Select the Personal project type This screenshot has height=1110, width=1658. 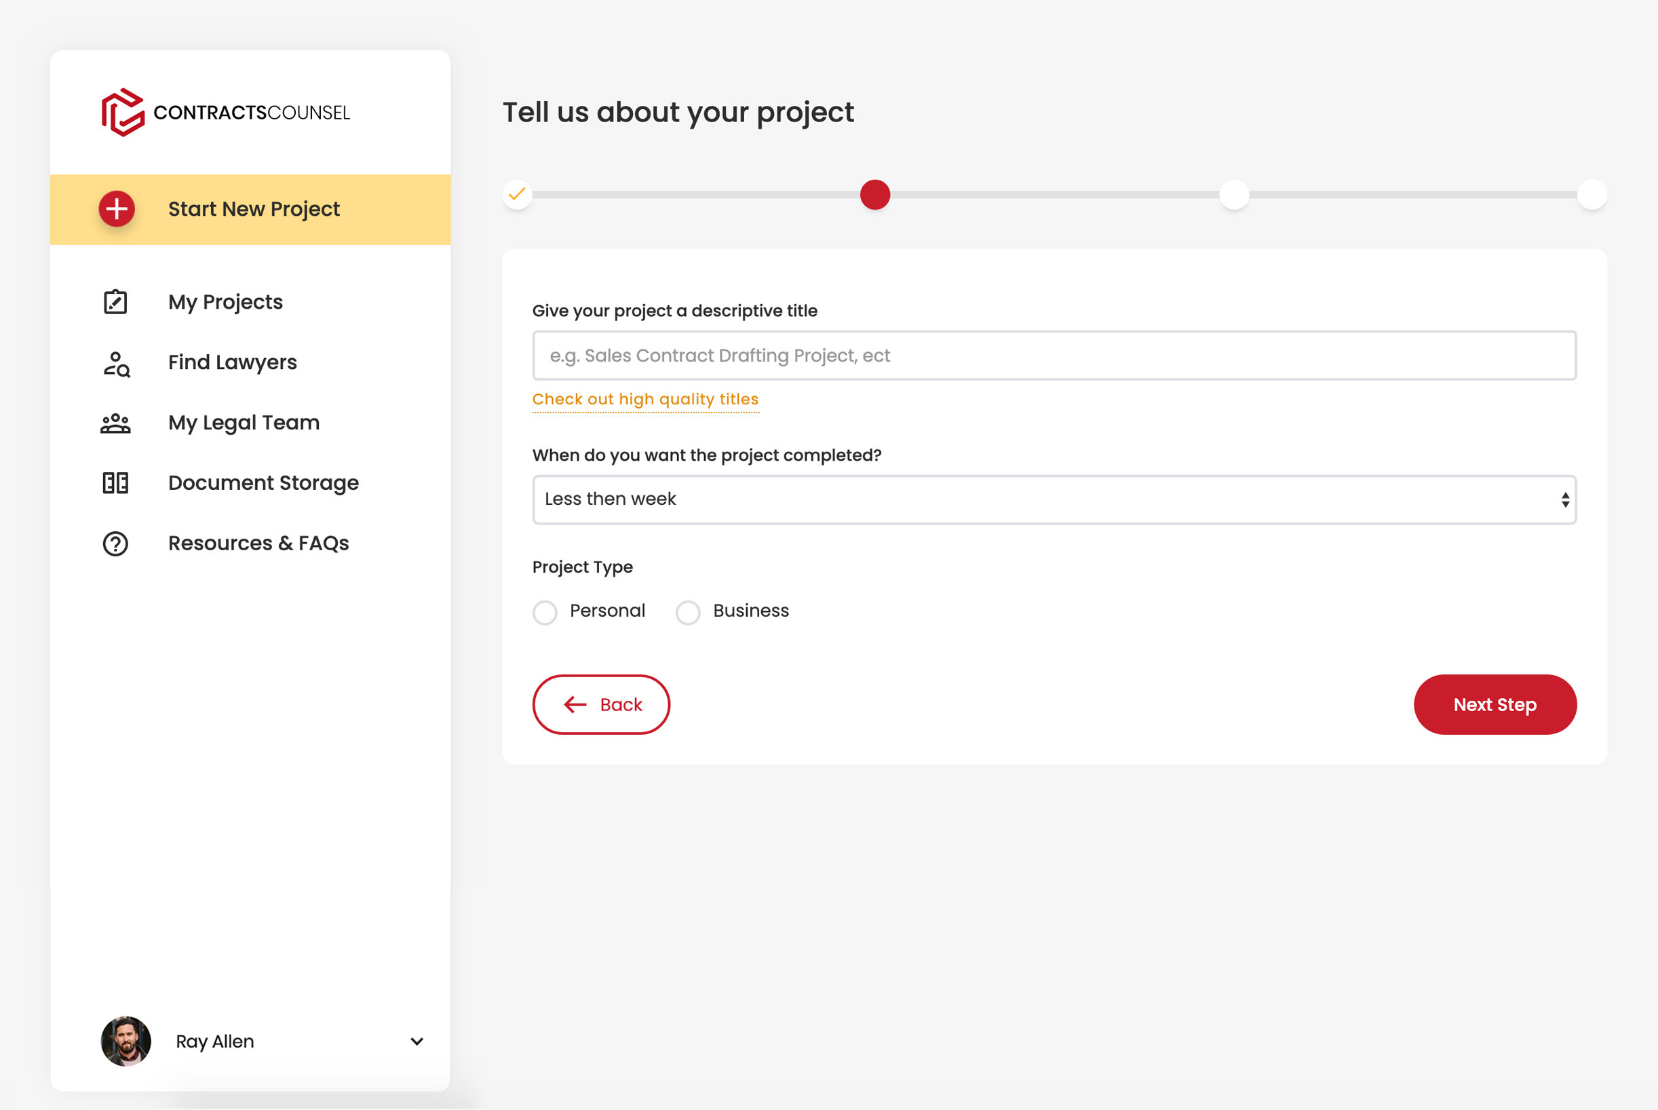pos(545,613)
